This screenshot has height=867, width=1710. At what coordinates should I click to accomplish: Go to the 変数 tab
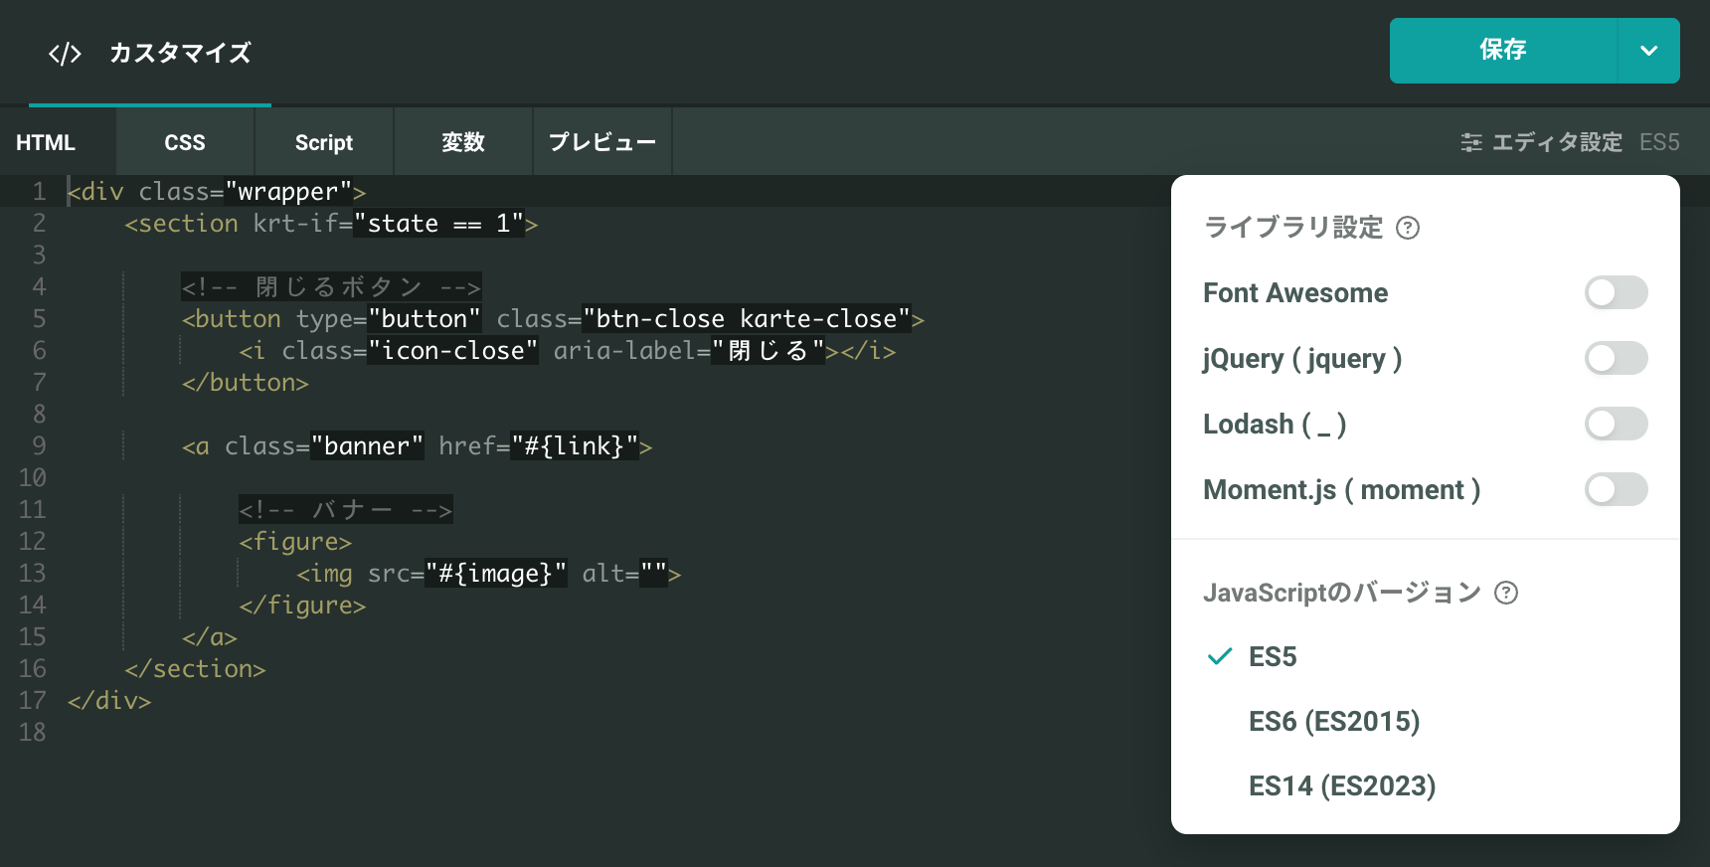pos(463,142)
